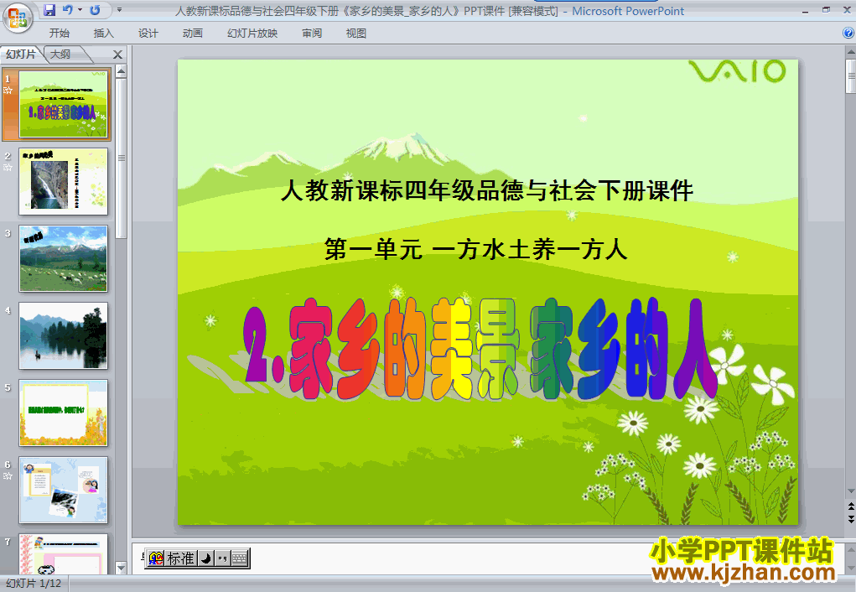The image size is (856, 592).
Task: Open the undo history dropdown arrow
Action: (x=80, y=10)
